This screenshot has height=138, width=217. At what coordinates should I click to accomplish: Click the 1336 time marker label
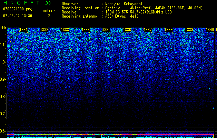pyautogui.click(x=127, y=30)
